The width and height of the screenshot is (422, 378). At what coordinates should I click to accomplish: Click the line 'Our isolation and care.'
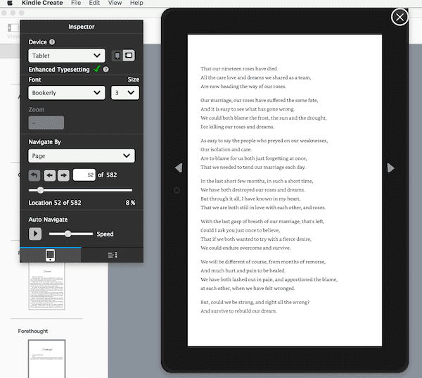coord(226,149)
